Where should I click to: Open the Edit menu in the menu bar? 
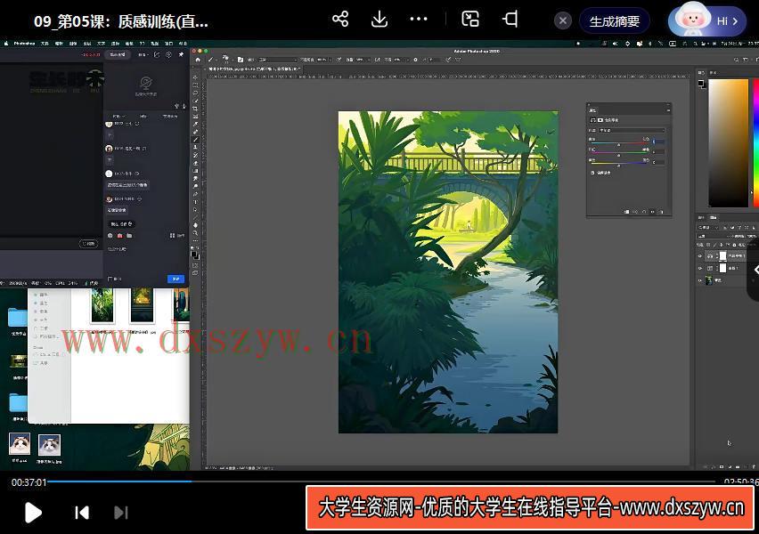pyautogui.click(x=59, y=44)
